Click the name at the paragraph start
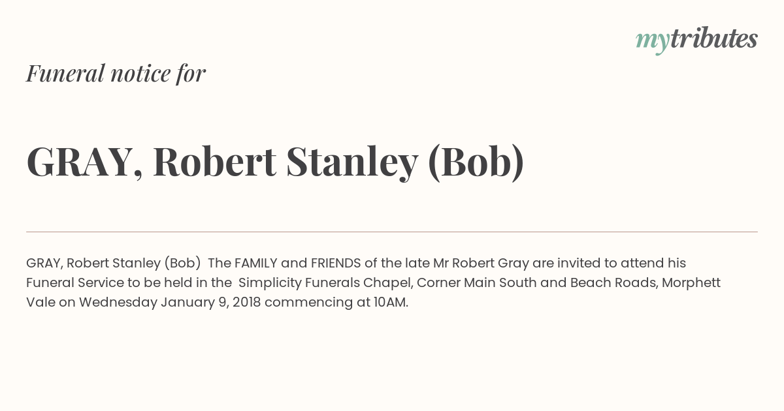784x411 pixels. pyautogui.click(x=113, y=264)
